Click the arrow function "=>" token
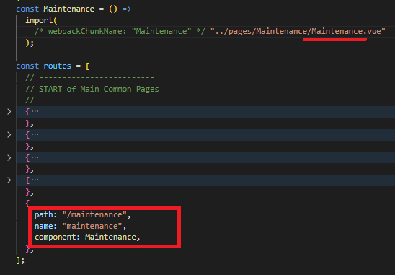 pyautogui.click(x=127, y=9)
